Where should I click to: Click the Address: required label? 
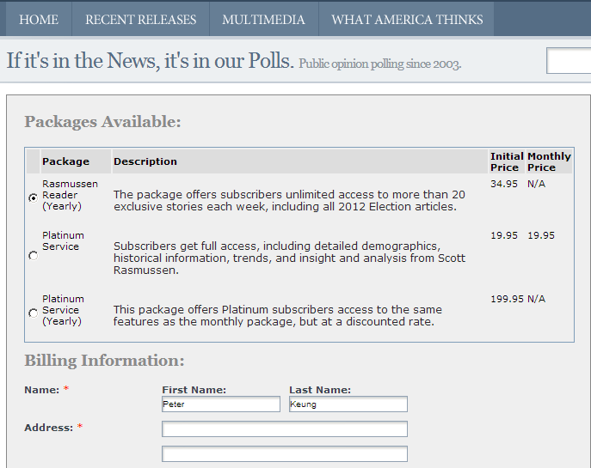tap(53, 428)
